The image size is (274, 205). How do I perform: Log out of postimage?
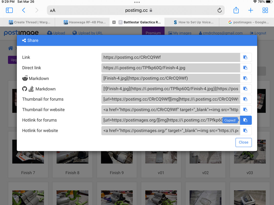coord(258,33)
